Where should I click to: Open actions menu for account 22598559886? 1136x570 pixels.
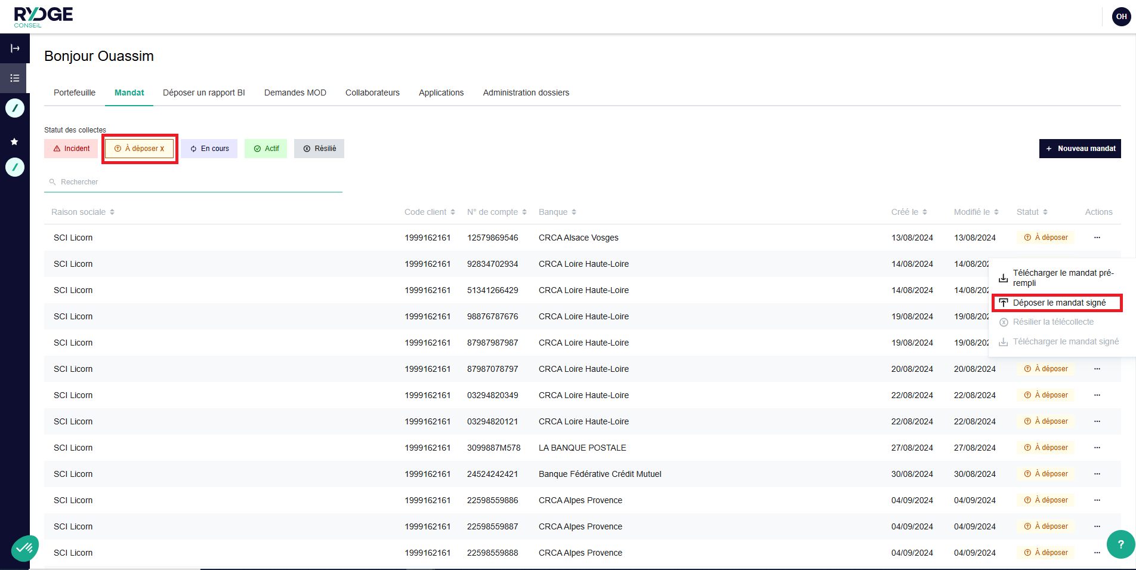pos(1097,500)
